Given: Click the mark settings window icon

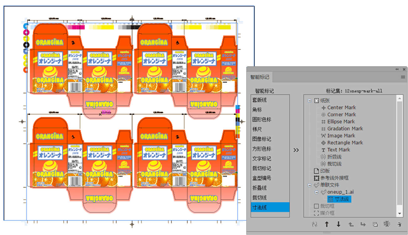Looking at the screenshot, I should coord(375,224).
